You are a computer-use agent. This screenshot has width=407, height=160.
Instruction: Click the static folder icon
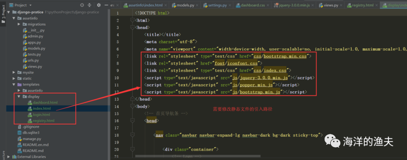point(20,78)
